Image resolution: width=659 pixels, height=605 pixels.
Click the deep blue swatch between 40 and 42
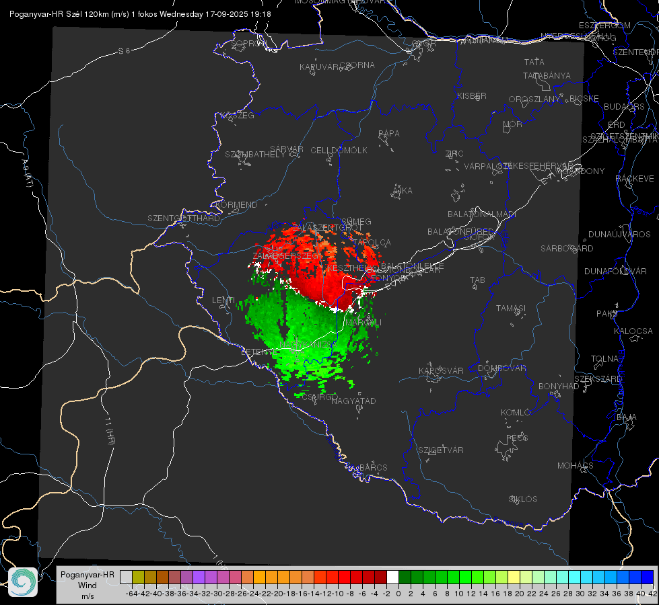click(x=648, y=577)
